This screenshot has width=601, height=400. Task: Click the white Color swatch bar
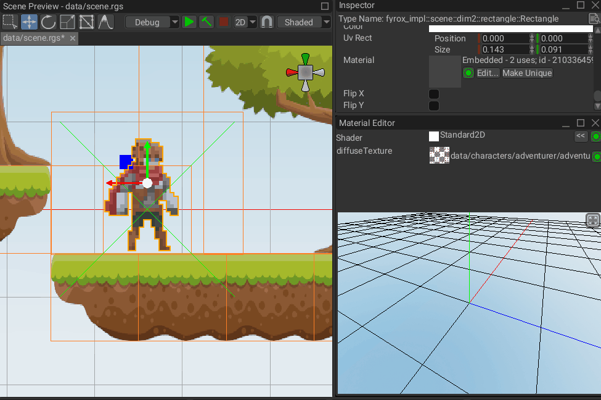pos(510,28)
